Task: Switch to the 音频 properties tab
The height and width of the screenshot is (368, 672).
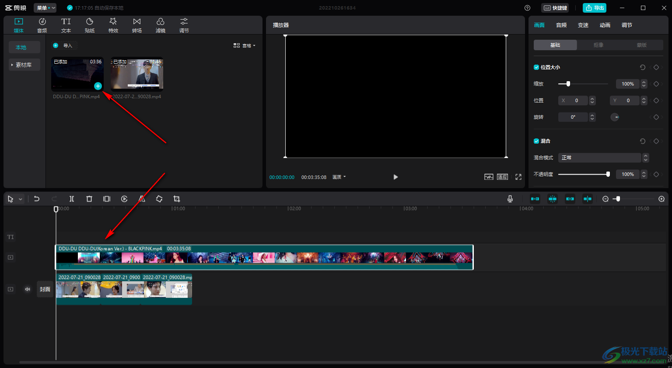Action: tap(561, 25)
